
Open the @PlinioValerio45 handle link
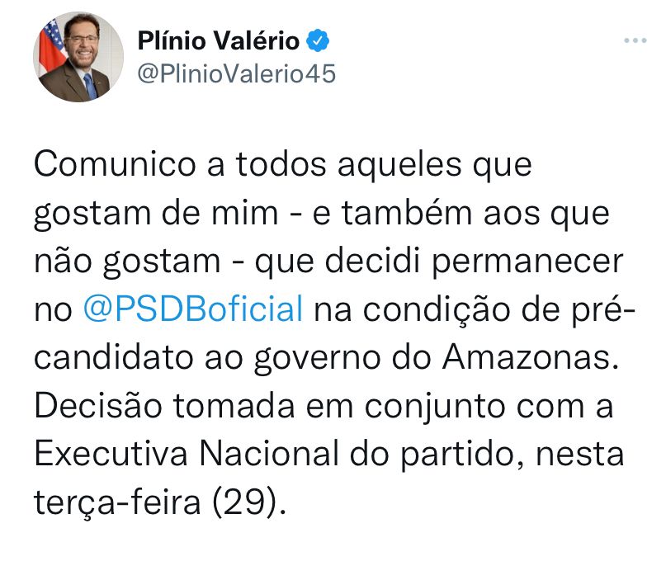click(237, 73)
